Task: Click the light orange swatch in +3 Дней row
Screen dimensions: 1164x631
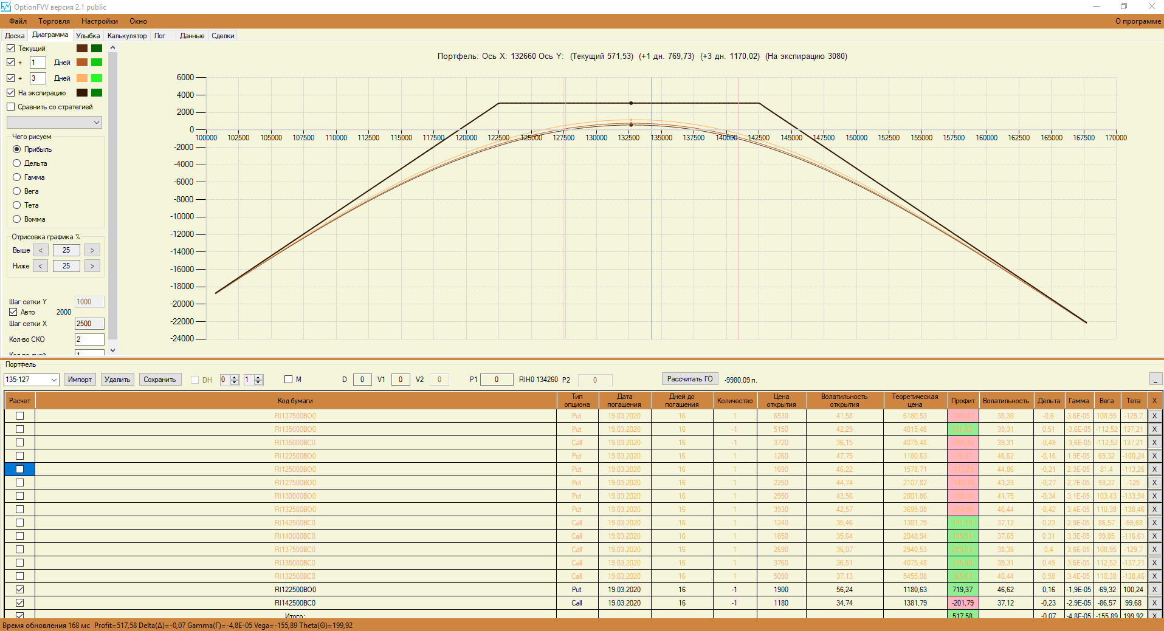Action: click(x=82, y=78)
